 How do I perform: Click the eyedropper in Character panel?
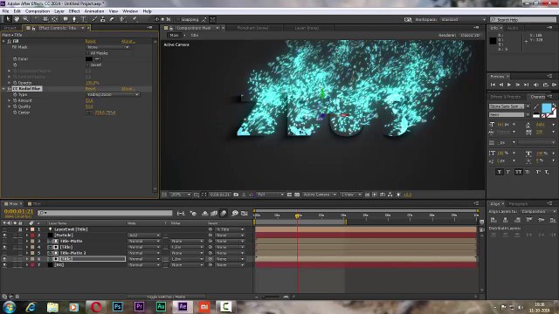pyautogui.click(x=536, y=106)
